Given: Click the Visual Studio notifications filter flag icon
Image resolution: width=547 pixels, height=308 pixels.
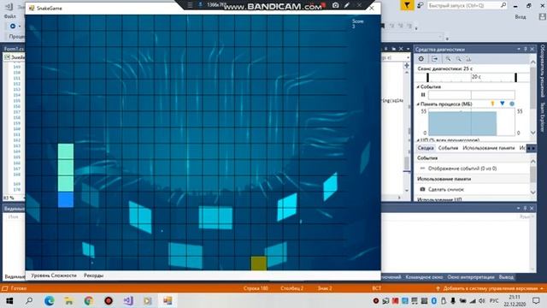Looking at the screenshot, I should click(407, 5).
